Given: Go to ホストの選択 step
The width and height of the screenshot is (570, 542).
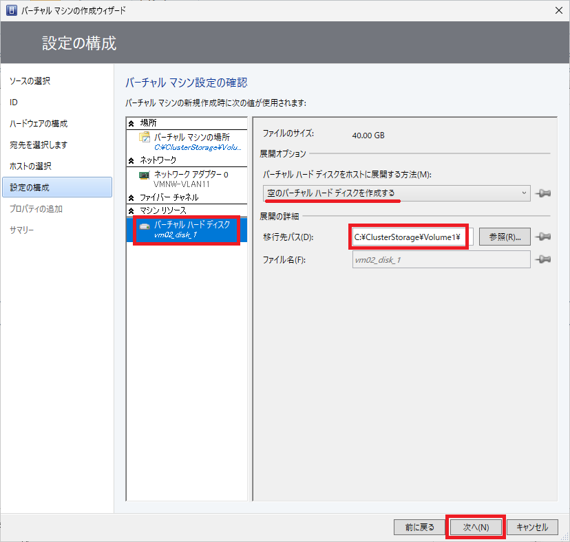Looking at the screenshot, I should pyautogui.click(x=30, y=166).
